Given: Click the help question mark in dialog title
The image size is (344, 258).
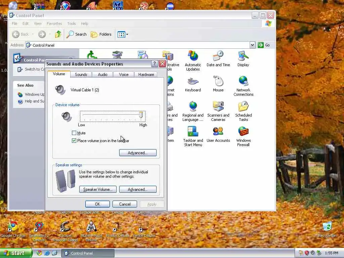Looking at the screenshot, I should pyautogui.click(x=155, y=64).
